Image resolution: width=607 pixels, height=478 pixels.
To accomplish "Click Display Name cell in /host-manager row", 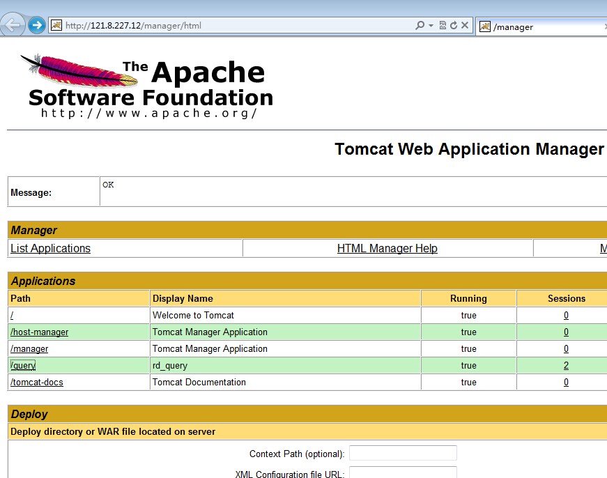I will [x=285, y=332].
